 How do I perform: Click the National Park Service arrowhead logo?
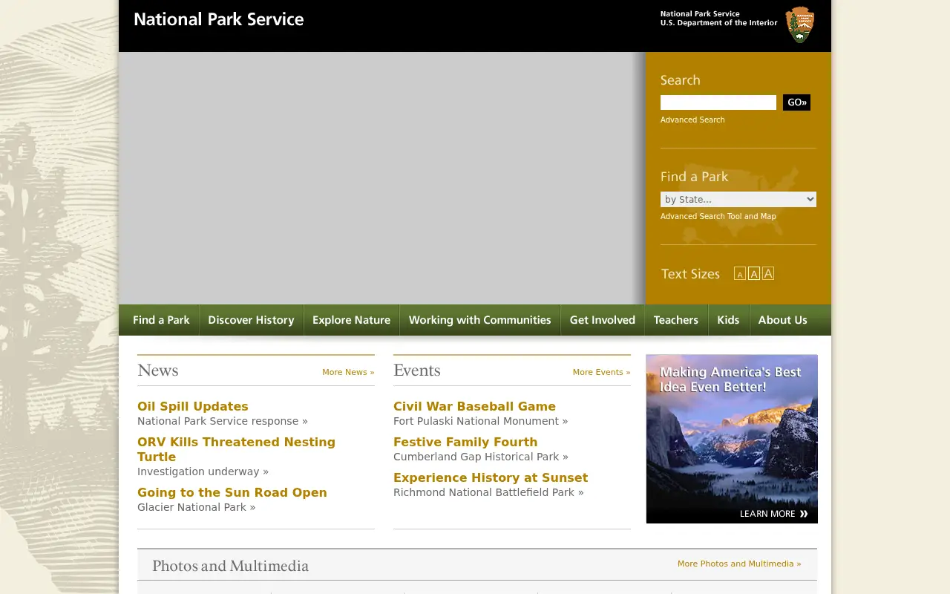tap(800, 25)
